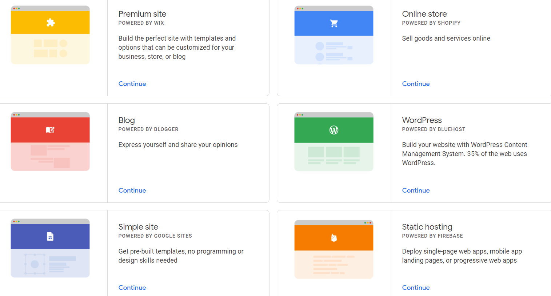Viewport: 551px width, 296px height.
Task: Select the Blog heading
Action: pyautogui.click(x=127, y=120)
